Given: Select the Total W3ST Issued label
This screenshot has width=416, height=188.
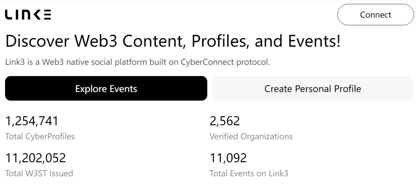Looking at the screenshot, I should [x=39, y=174].
